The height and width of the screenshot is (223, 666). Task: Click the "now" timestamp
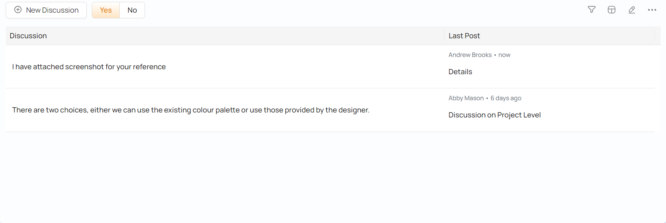coord(504,55)
